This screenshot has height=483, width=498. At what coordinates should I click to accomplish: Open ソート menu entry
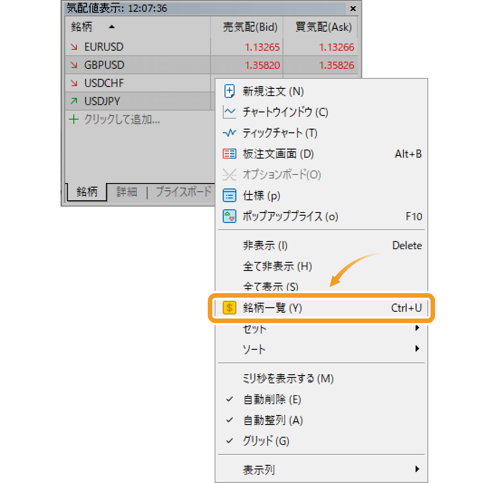[321, 349]
